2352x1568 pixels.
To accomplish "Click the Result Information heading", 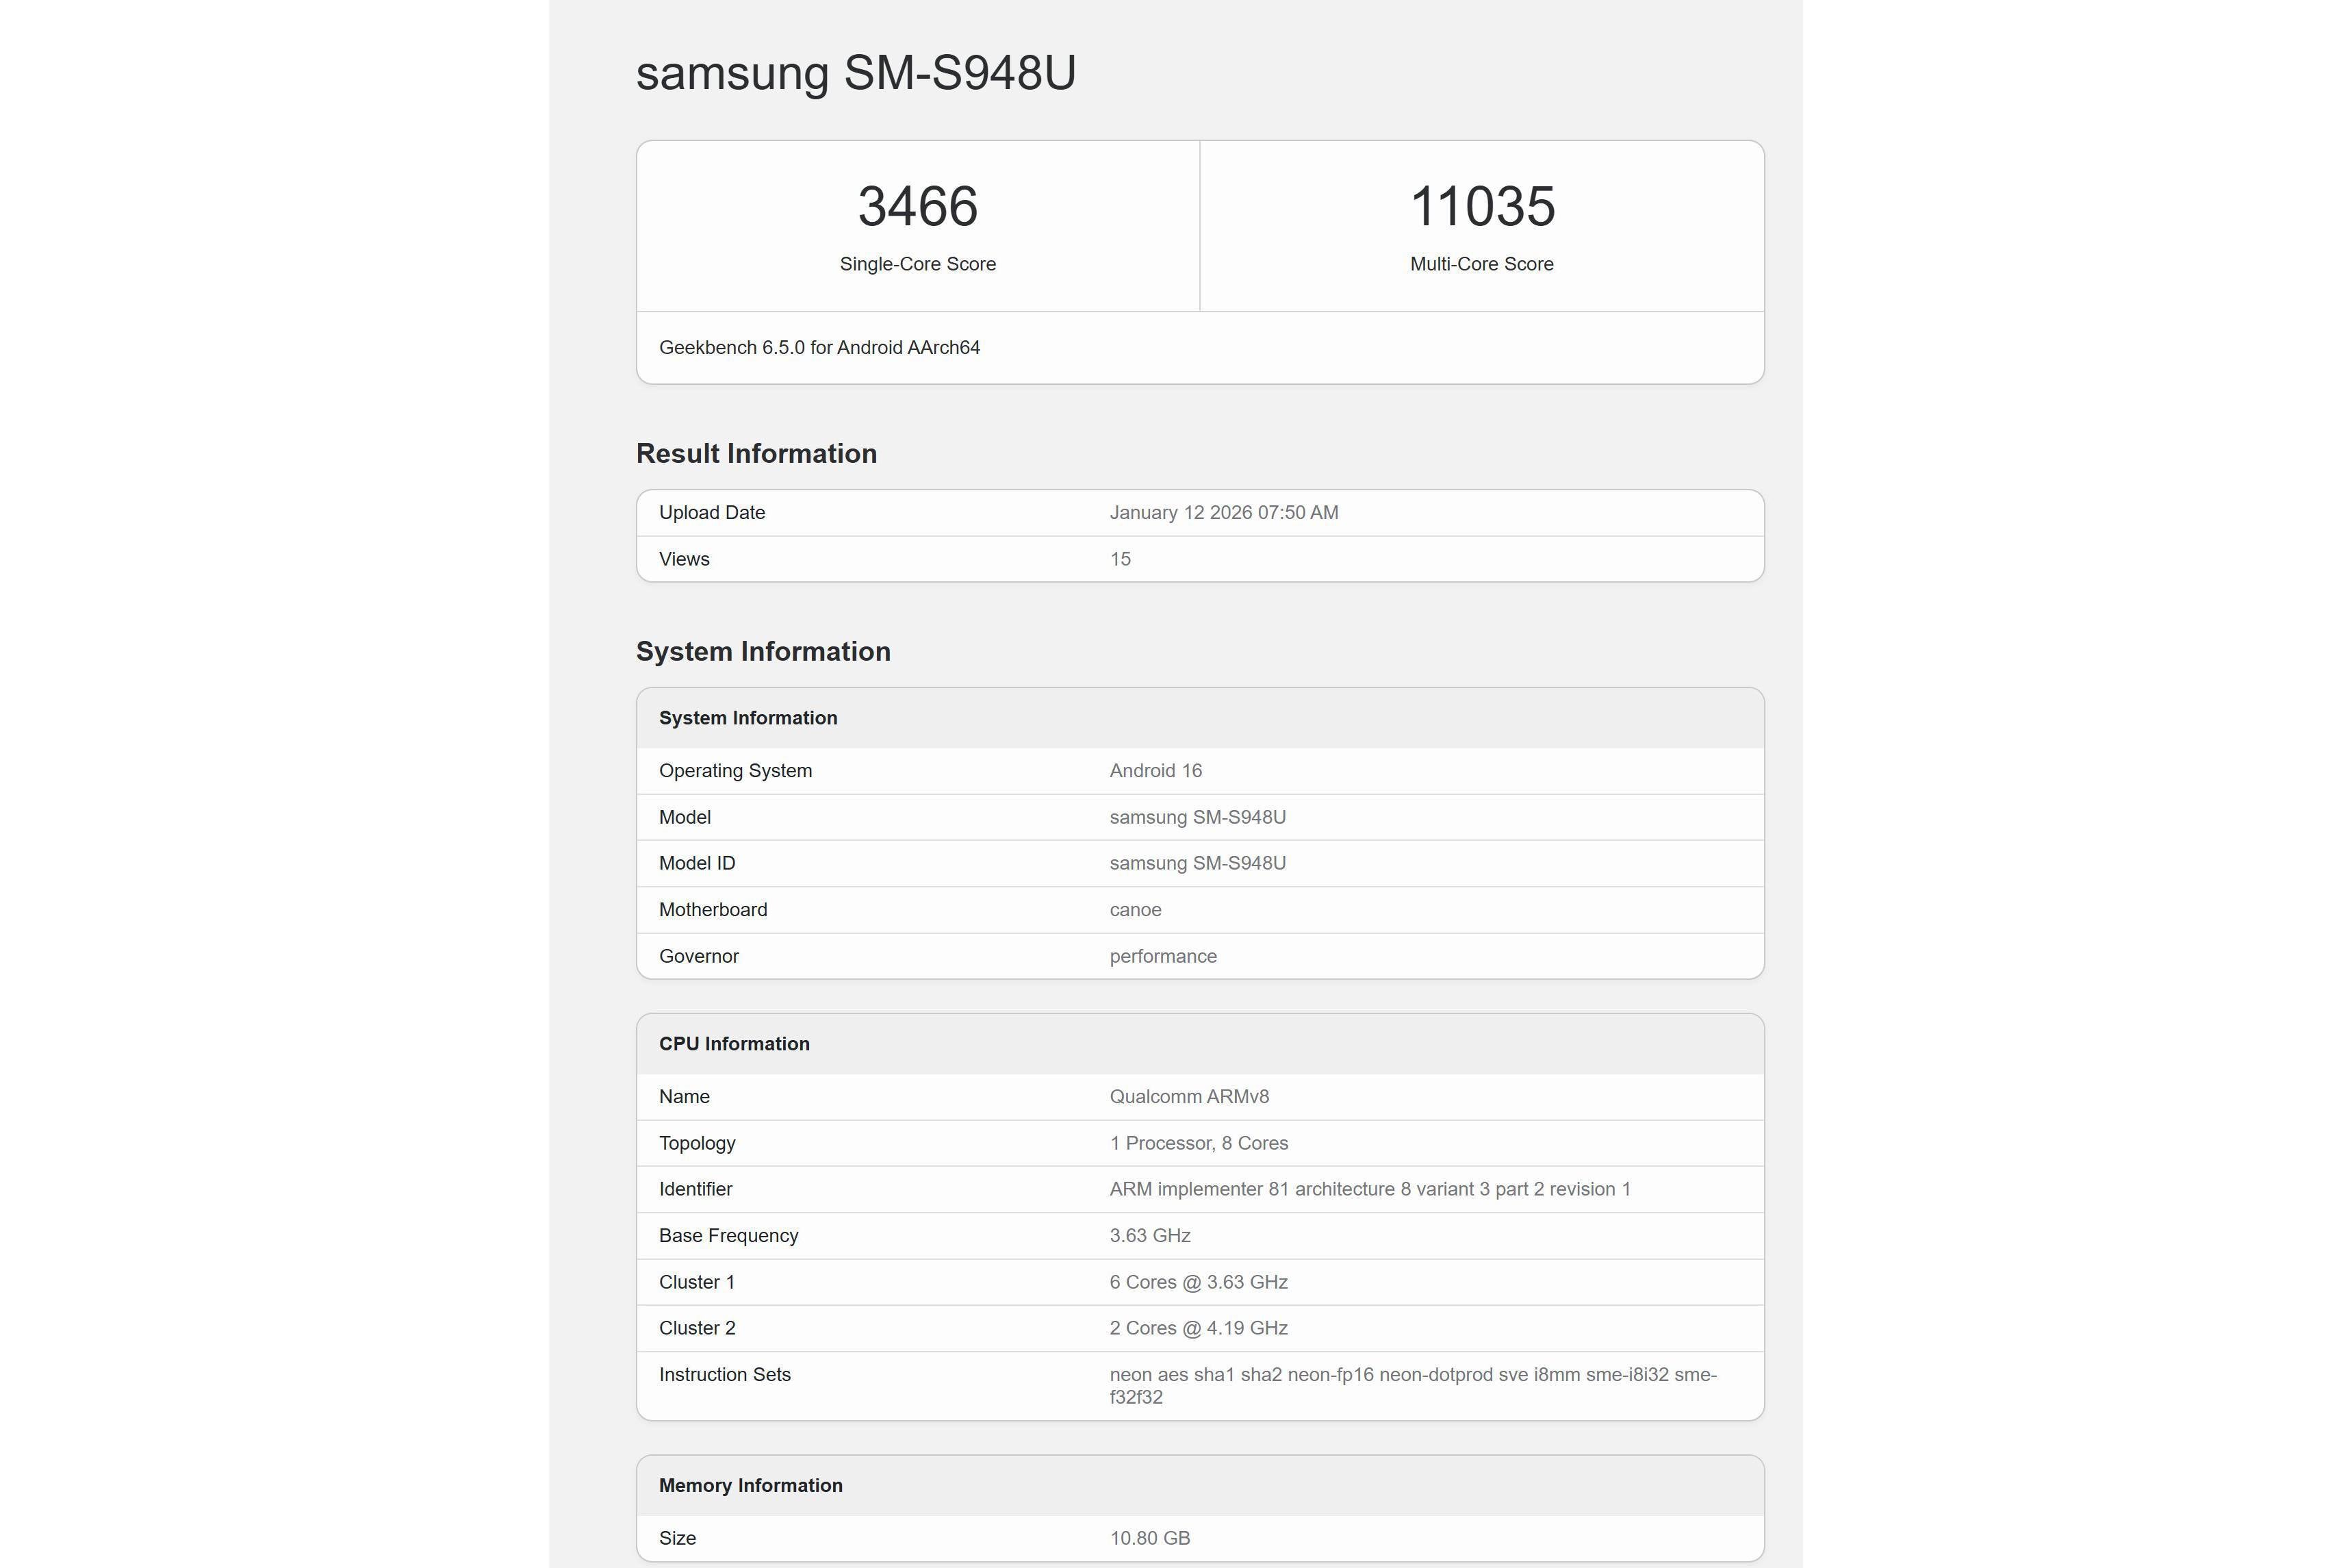I will [x=756, y=453].
